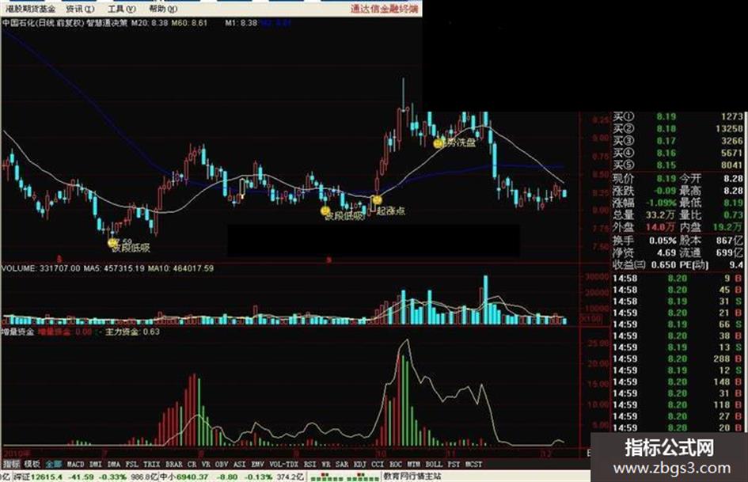748x482 pixels.
Task: Click the 强势洗盘 signal marker icon
Action: [438, 142]
